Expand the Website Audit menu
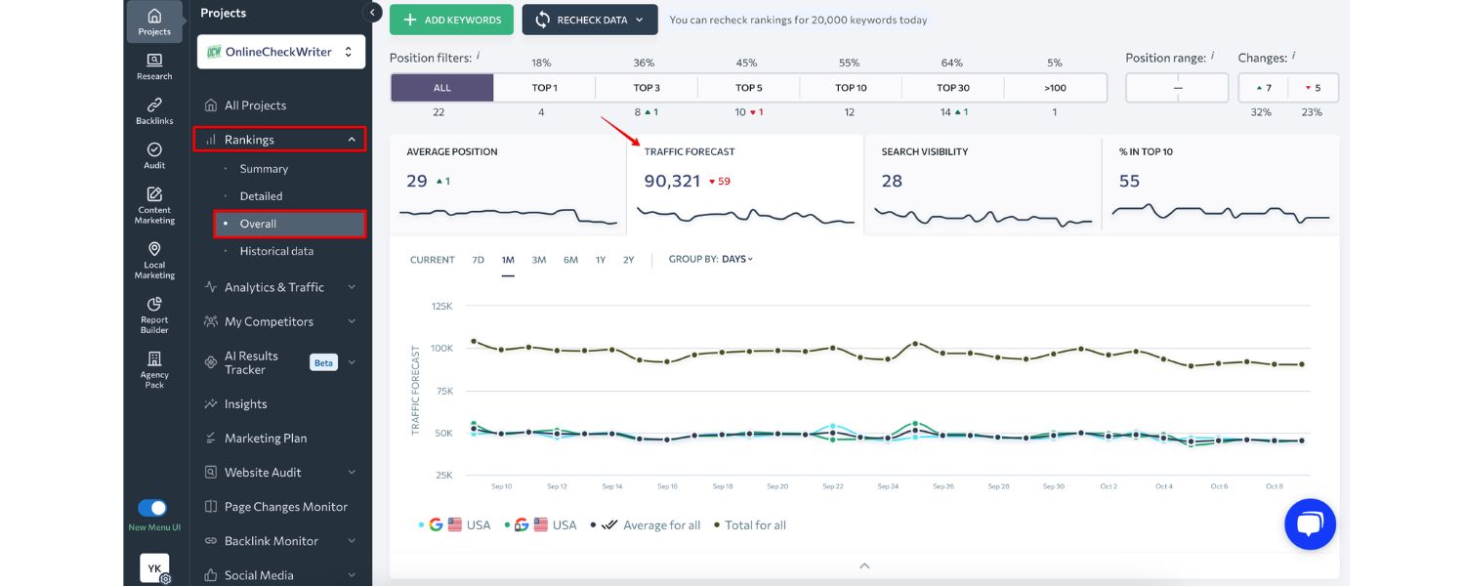 click(x=266, y=472)
